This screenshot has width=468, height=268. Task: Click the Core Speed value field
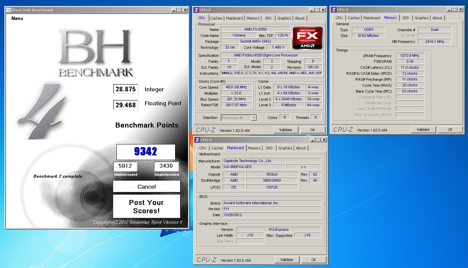(236, 87)
